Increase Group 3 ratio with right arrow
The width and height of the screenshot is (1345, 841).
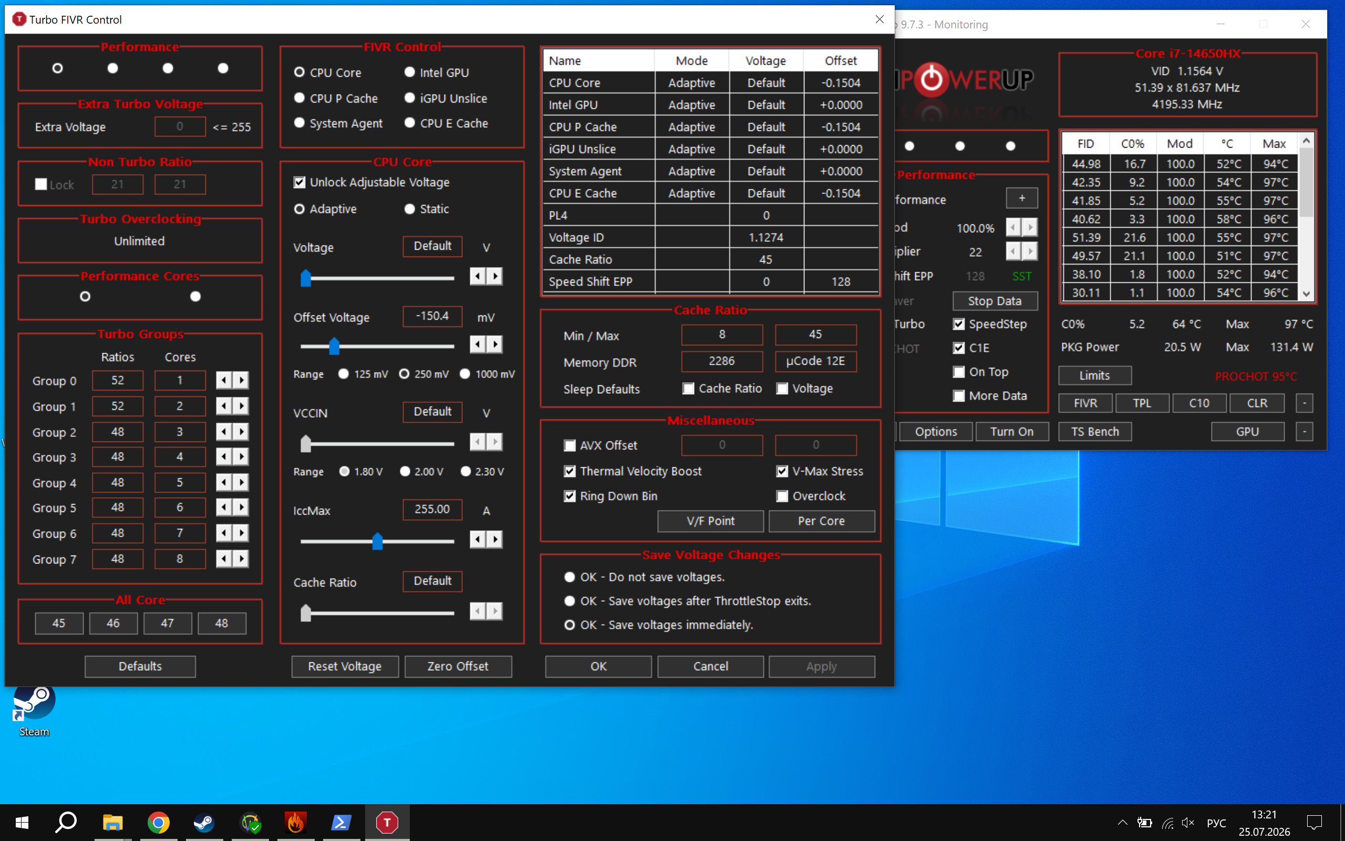point(241,457)
